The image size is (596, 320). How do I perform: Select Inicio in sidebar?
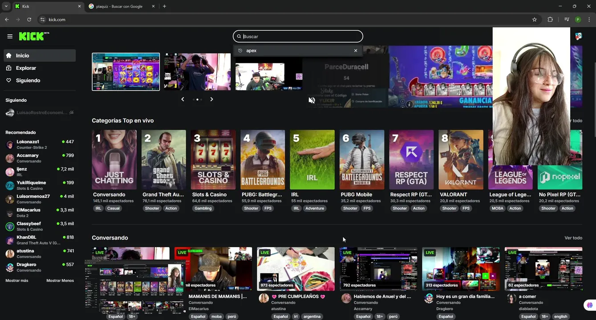point(40,56)
